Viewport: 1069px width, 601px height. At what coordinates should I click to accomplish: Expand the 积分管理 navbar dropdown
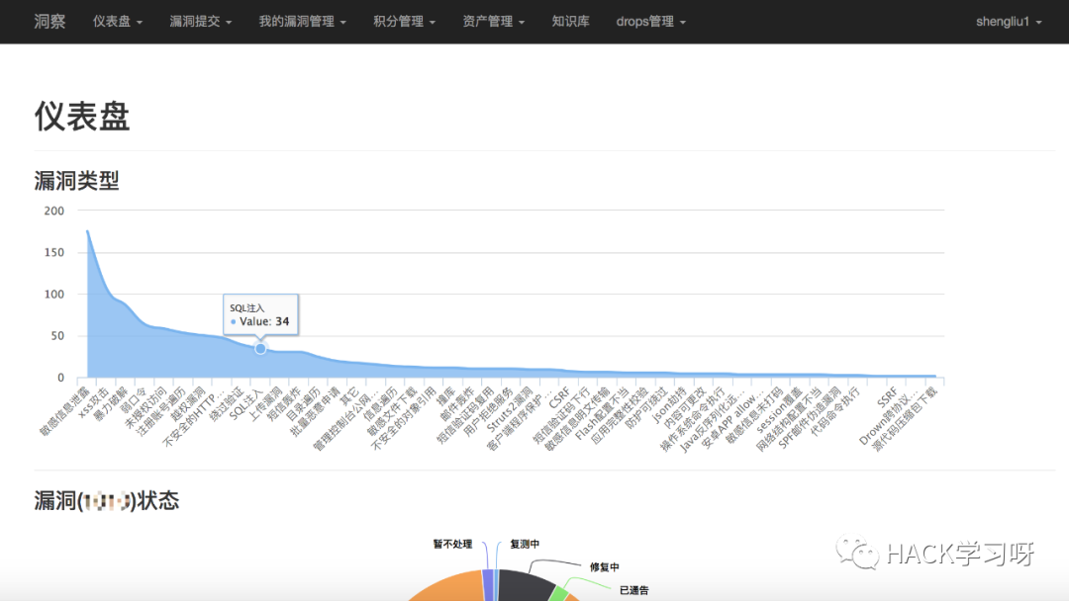click(x=404, y=22)
